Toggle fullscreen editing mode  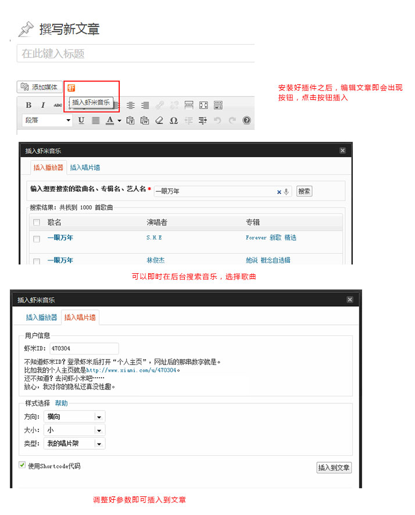[x=203, y=105]
